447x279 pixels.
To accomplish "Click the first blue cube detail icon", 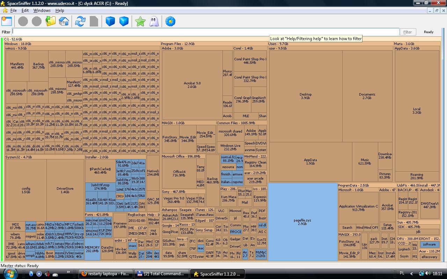I will pyautogui.click(x=110, y=21).
